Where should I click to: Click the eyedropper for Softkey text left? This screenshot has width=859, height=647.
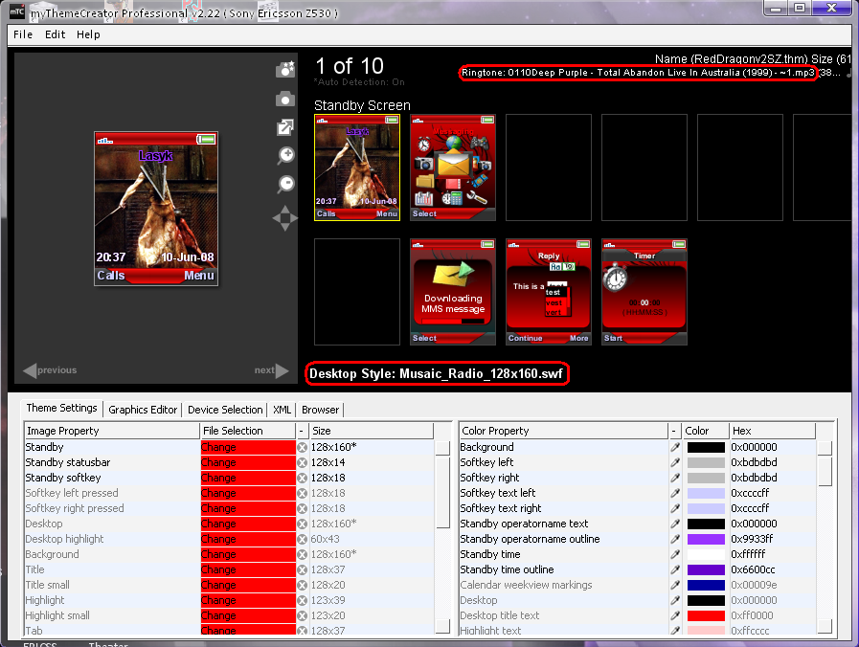tap(675, 493)
